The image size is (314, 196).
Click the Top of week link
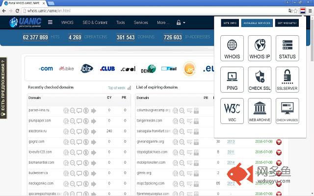click(117, 88)
